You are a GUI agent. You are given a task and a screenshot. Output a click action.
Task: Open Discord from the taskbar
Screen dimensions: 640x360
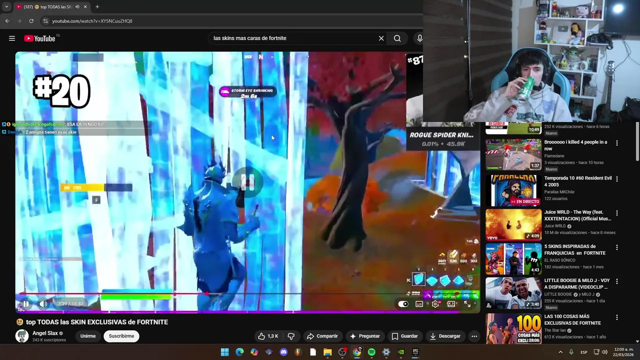pyautogui.click(x=283, y=352)
